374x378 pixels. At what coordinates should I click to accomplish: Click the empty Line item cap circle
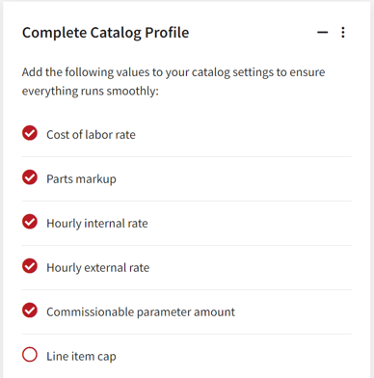(x=30, y=355)
